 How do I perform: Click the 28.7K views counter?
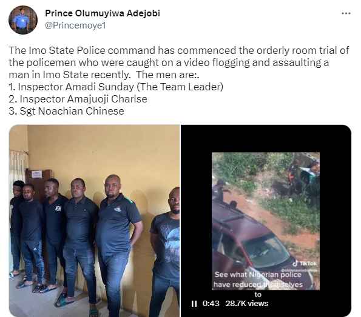[x=247, y=304]
